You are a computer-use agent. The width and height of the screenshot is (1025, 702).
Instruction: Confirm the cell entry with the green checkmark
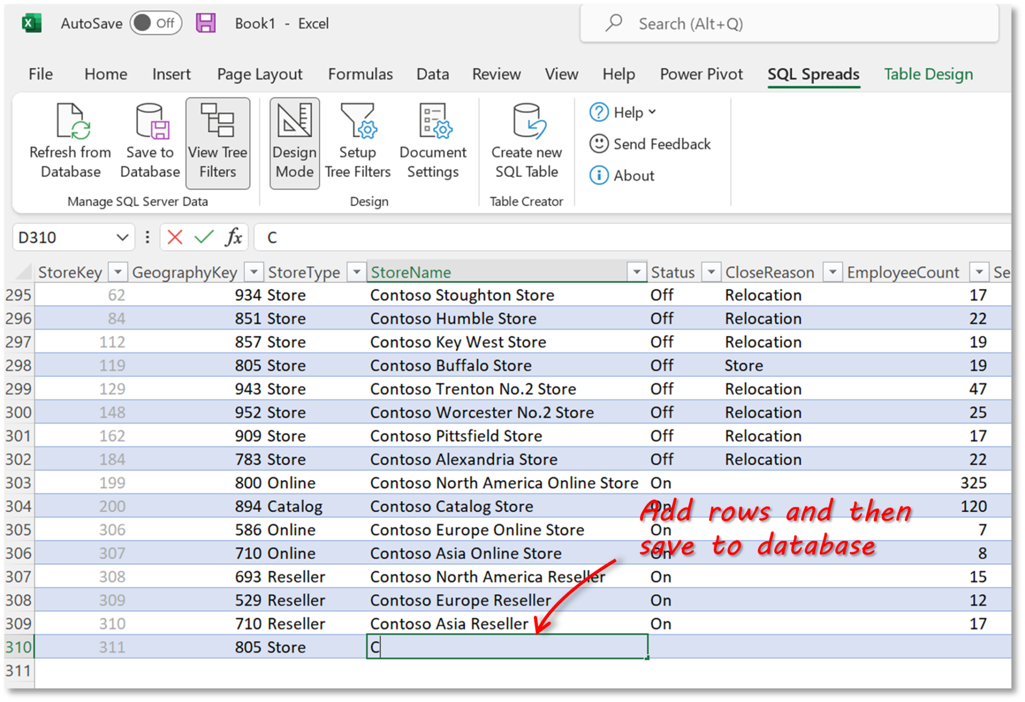point(202,237)
